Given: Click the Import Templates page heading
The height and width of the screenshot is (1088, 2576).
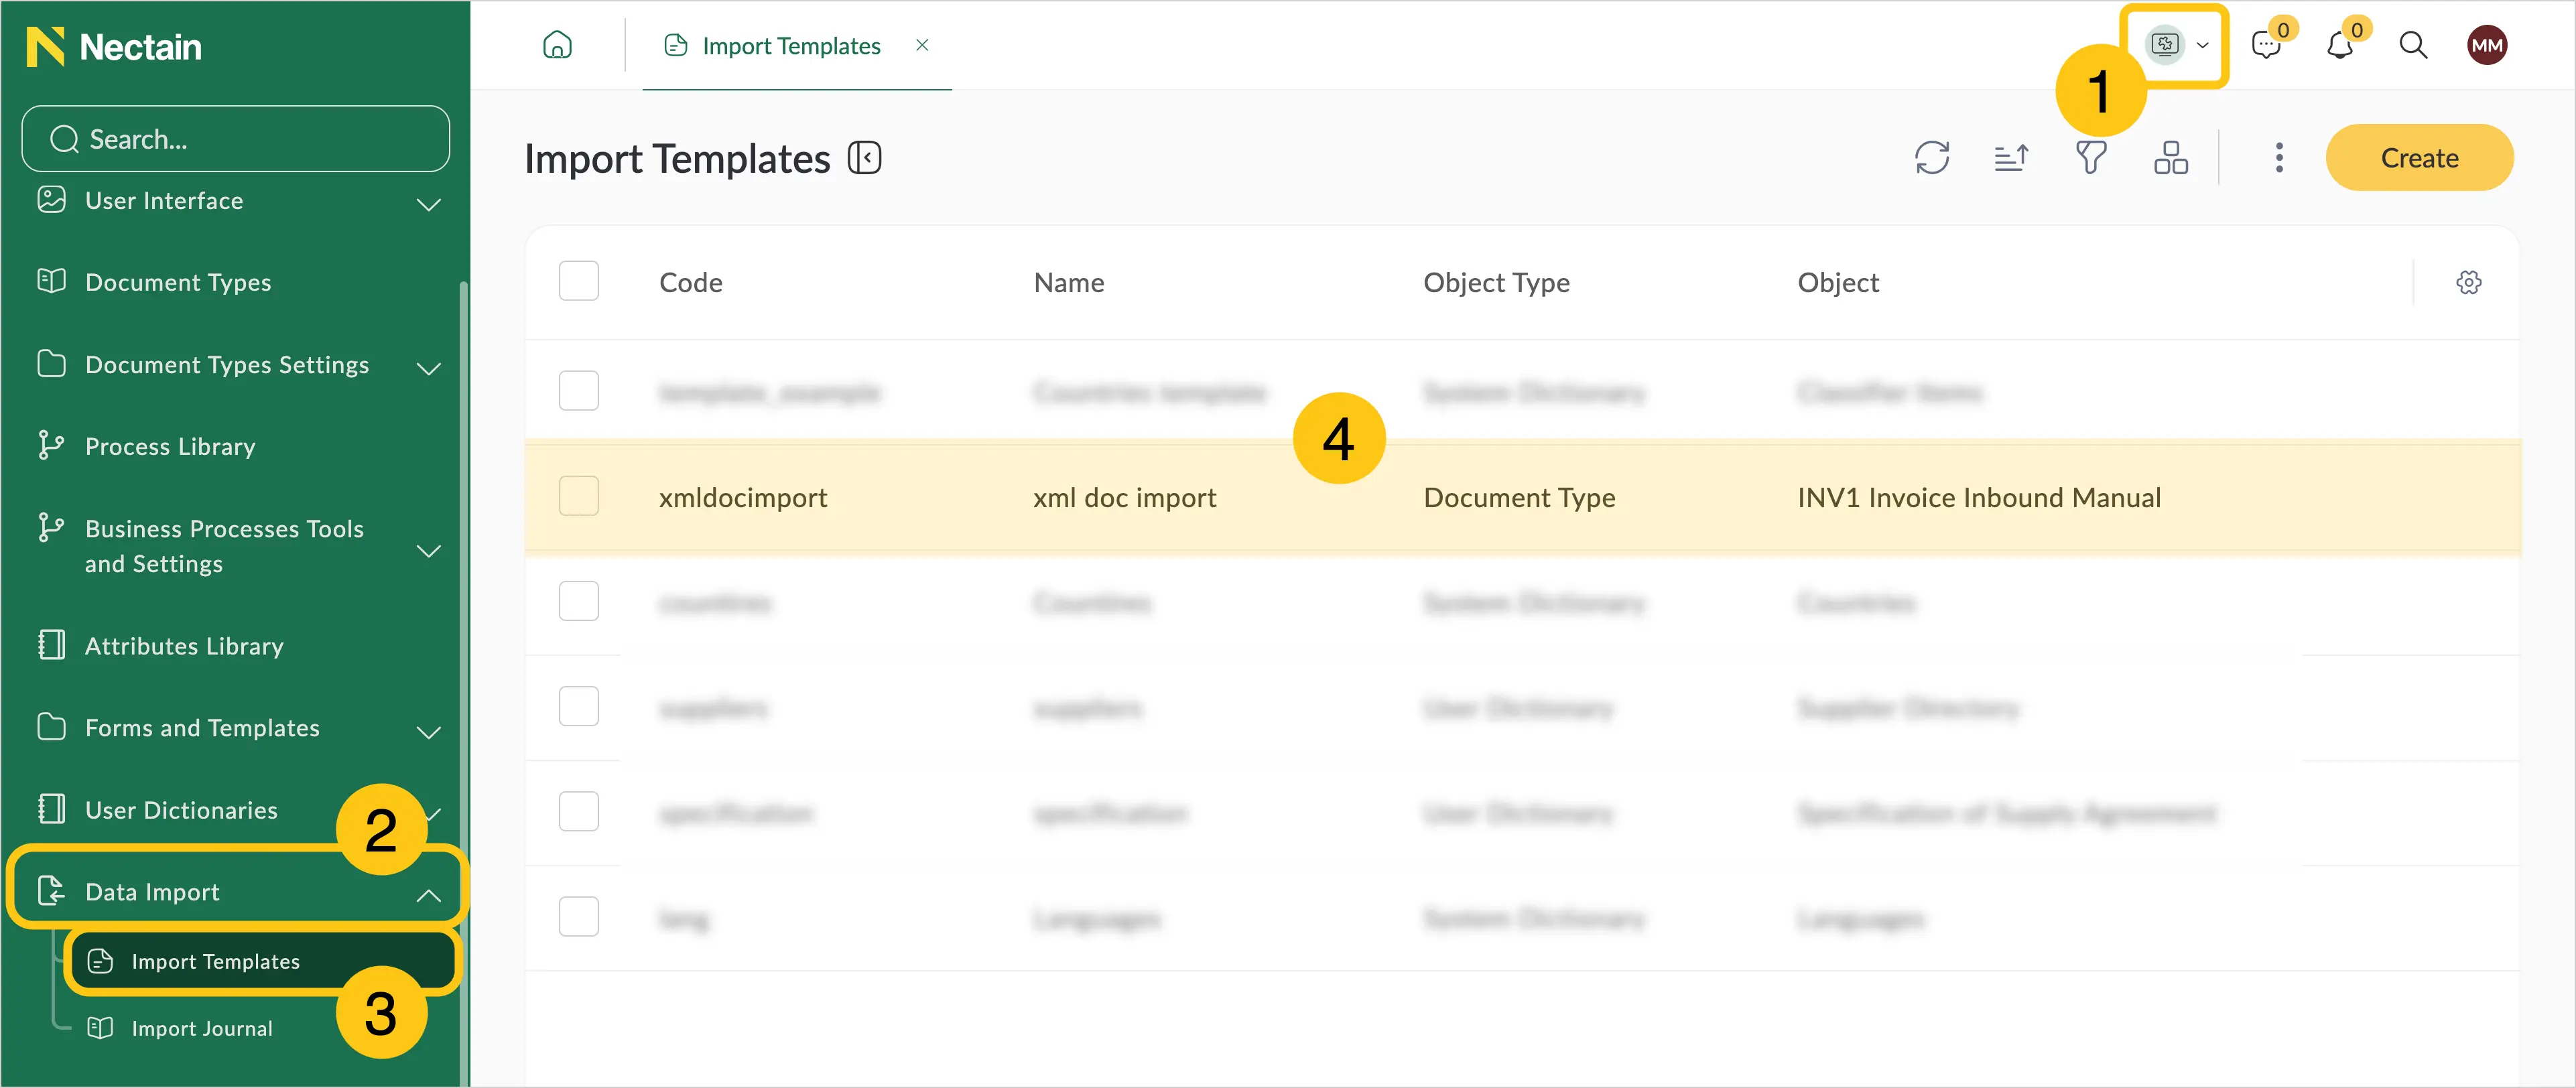Looking at the screenshot, I should point(677,159).
